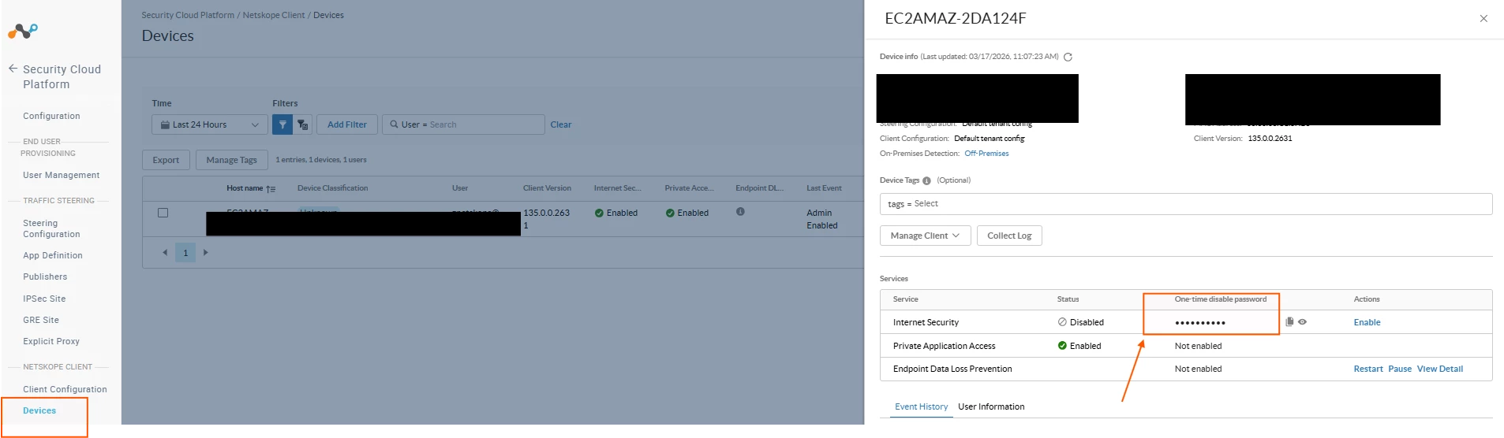
Task: Click the Disabled status icon for Internet Security
Action: (1062, 322)
